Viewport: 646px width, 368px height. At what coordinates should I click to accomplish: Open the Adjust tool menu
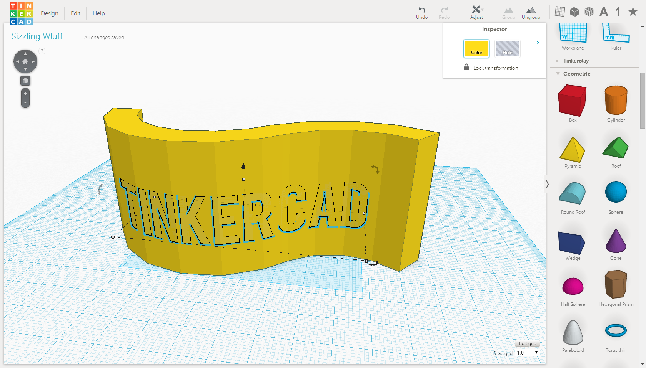[x=476, y=12]
